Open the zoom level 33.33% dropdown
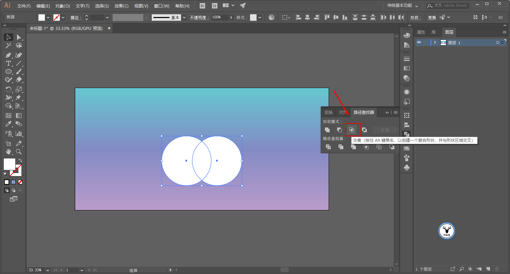Screen dimensions: 510x274 [x=47, y=270]
